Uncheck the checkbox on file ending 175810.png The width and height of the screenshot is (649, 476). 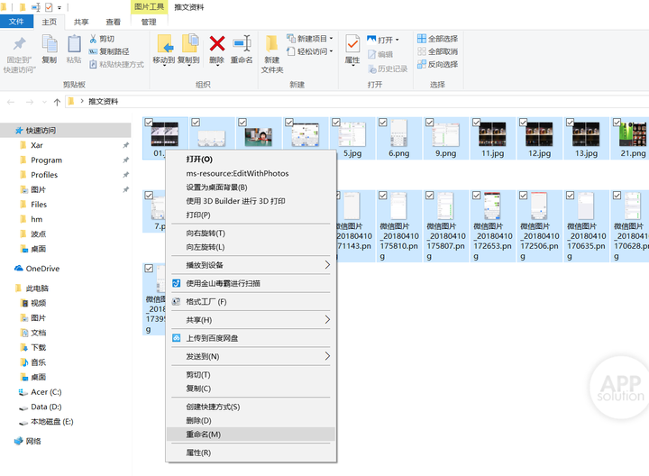click(383, 196)
